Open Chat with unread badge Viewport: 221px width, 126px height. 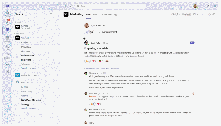click(x=7, y=22)
